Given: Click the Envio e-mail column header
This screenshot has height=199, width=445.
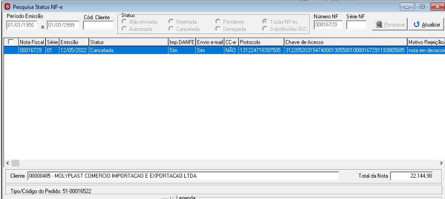Looking at the screenshot, I should [x=210, y=42].
